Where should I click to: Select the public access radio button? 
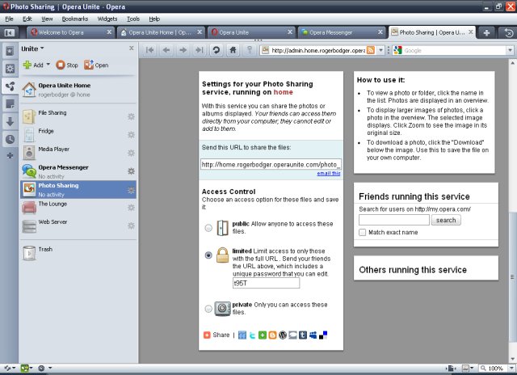pos(209,228)
